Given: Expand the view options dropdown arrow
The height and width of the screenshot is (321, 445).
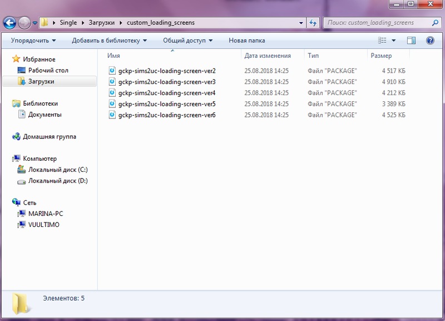Looking at the screenshot, I should pyautogui.click(x=394, y=41).
